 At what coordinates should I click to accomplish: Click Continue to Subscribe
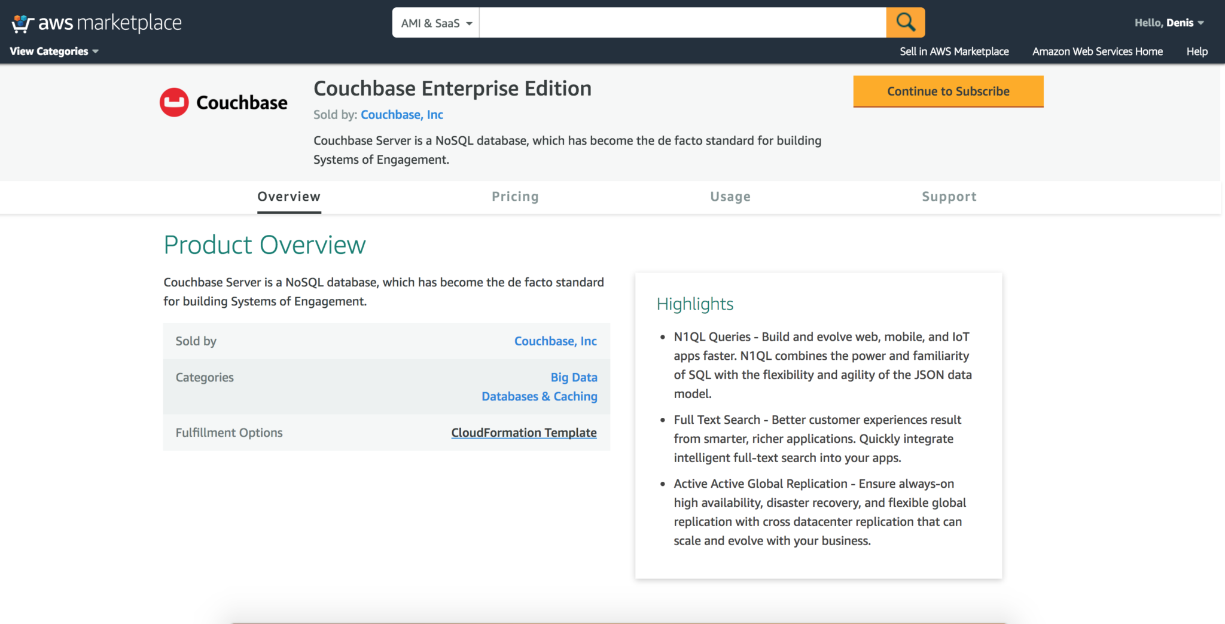tap(948, 91)
